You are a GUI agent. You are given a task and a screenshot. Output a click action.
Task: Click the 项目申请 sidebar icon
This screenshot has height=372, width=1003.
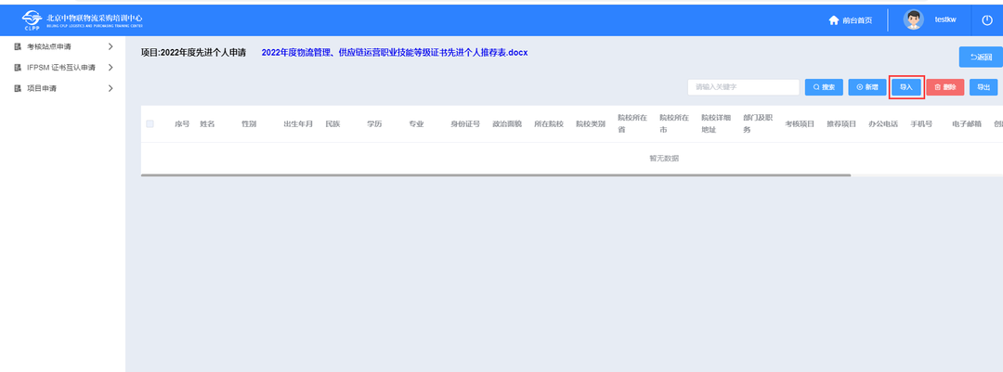[18, 88]
